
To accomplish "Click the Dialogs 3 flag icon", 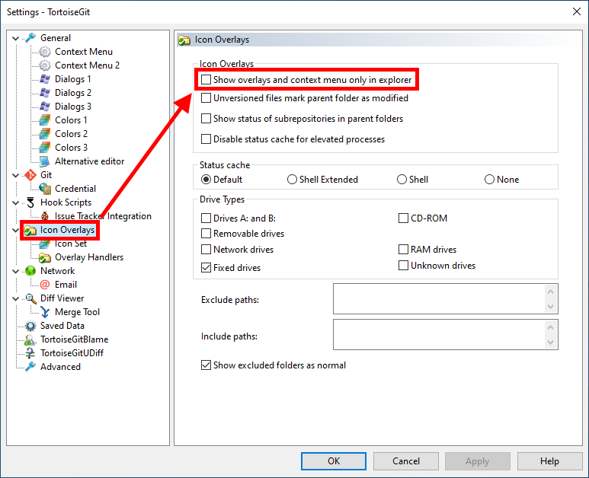I will pos(45,107).
